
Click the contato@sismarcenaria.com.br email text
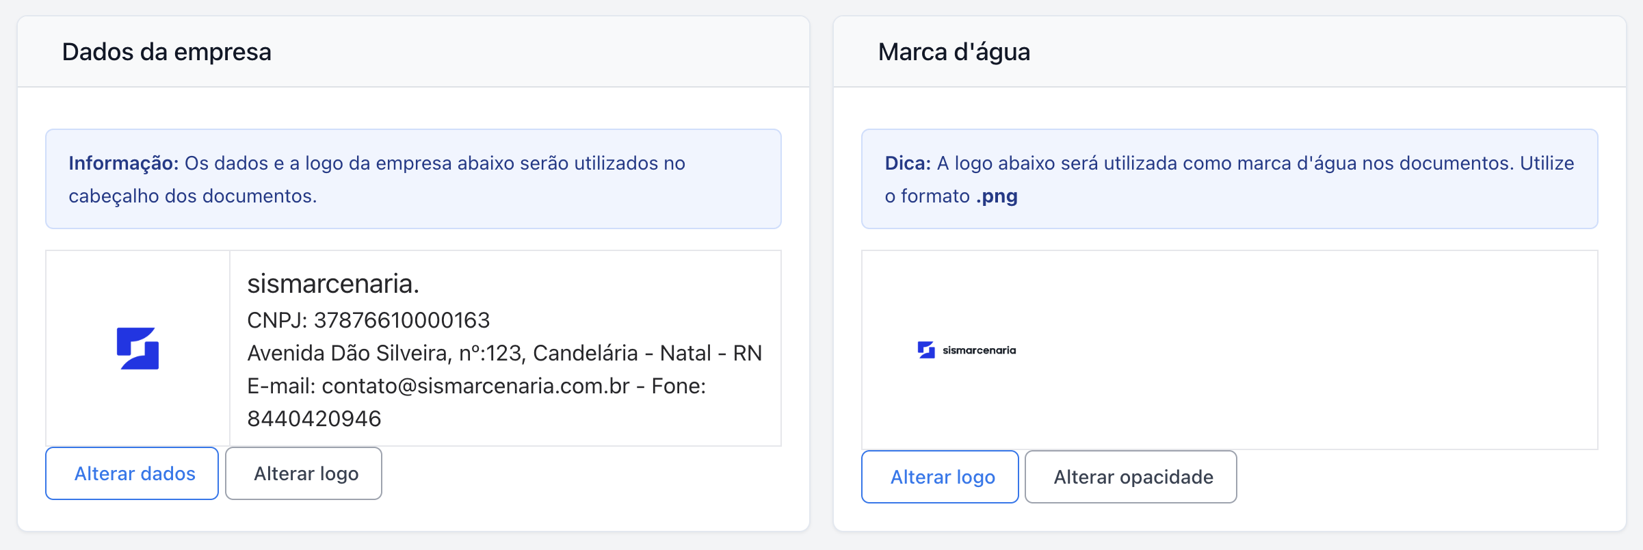(x=475, y=386)
